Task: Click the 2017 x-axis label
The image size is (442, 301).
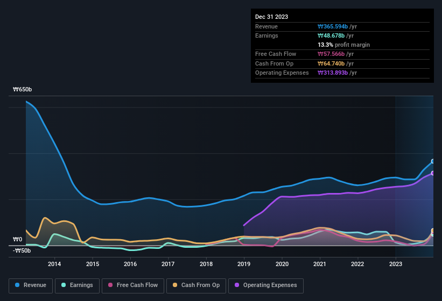Action: [168, 264]
